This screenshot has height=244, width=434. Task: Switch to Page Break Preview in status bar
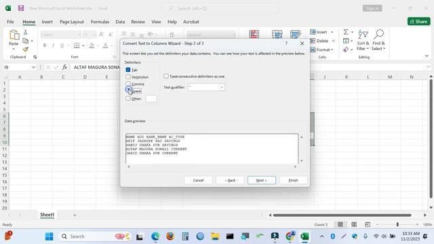coord(368,224)
